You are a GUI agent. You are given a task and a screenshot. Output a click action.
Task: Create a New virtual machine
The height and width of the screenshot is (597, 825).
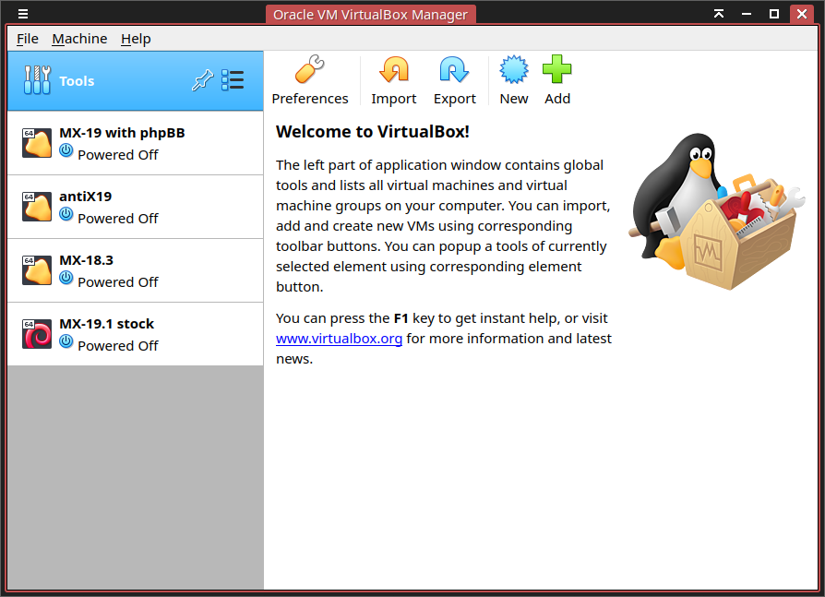513,69
